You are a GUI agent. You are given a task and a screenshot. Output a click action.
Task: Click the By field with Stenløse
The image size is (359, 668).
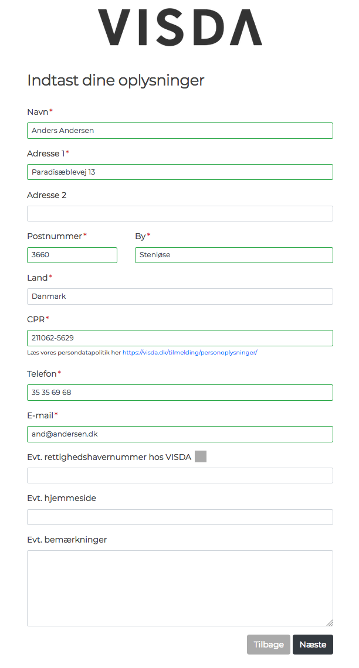(234, 255)
